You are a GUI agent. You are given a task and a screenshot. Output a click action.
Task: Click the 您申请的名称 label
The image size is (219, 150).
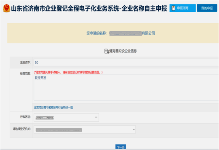pos(97,33)
